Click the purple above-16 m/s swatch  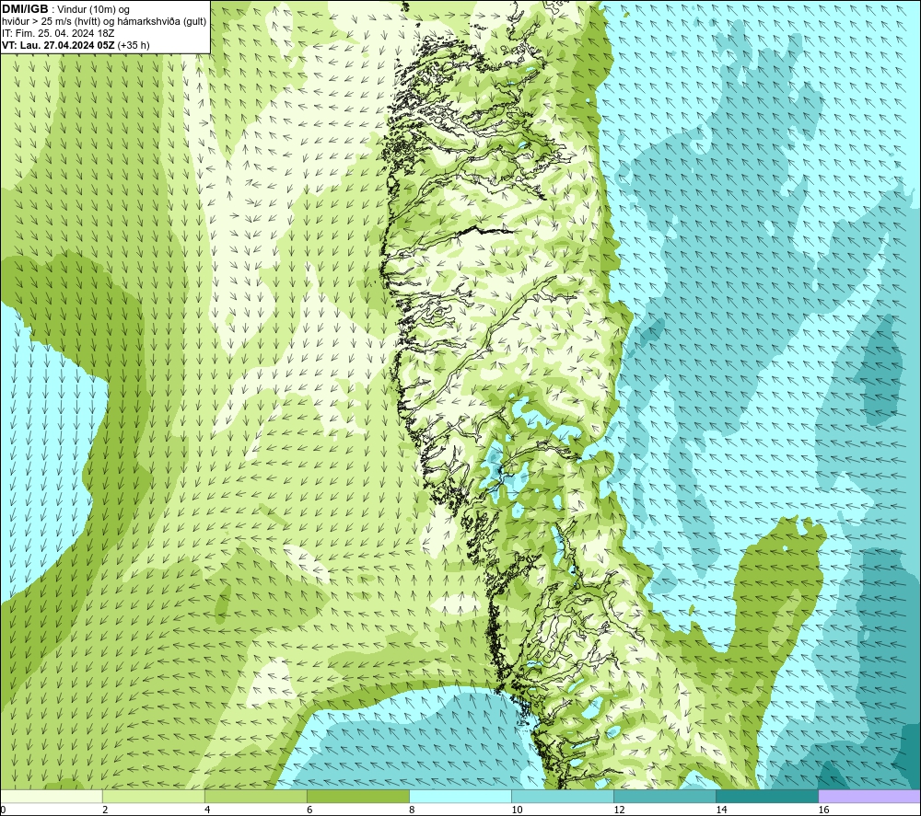(x=869, y=796)
